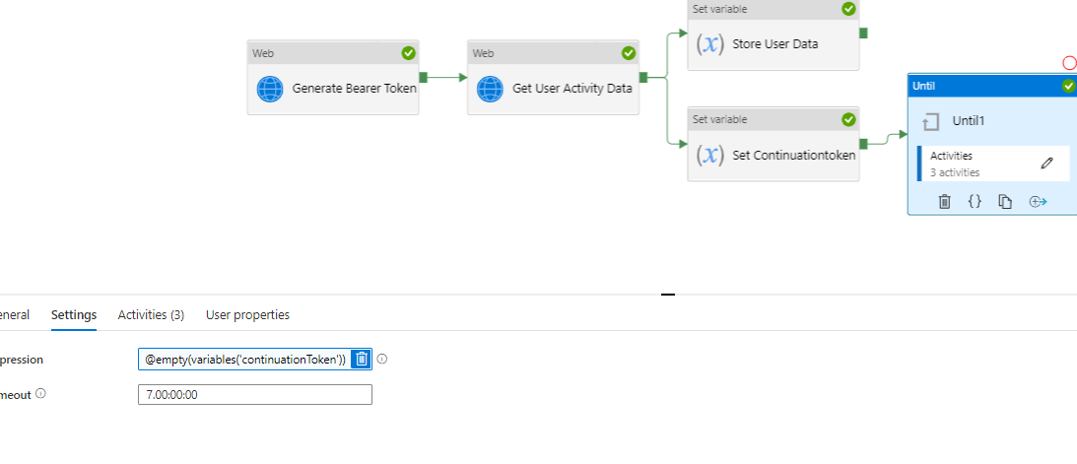Show info tooltip beside Timeout label

pyautogui.click(x=40, y=393)
